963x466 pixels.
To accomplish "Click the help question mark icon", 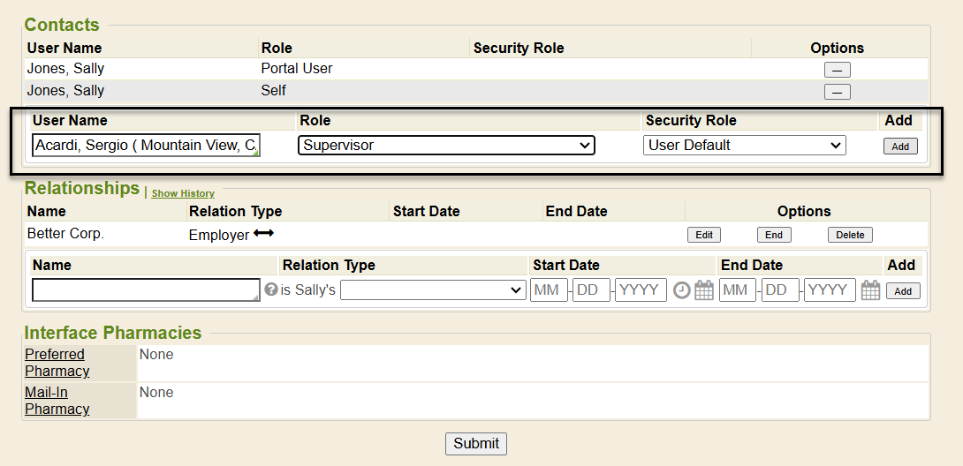I will tap(271, 289).
